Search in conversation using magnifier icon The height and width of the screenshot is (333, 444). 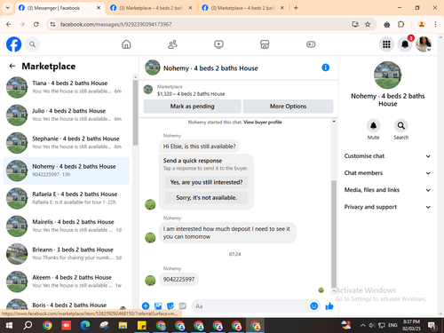(401, 126)
